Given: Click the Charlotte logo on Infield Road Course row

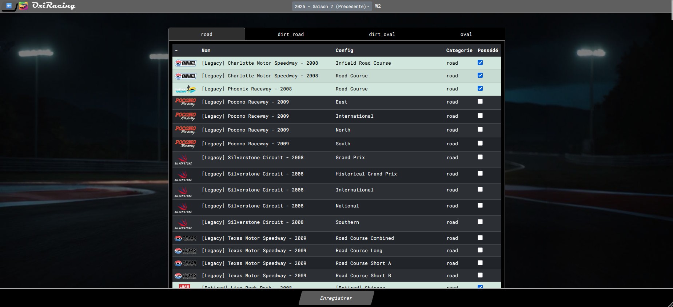Looking at the screenshot, I should pyautogui.click(x=186, y=63).
